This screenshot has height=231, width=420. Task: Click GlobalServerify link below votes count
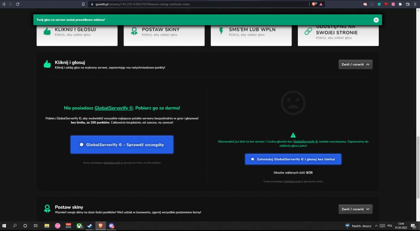294,181
